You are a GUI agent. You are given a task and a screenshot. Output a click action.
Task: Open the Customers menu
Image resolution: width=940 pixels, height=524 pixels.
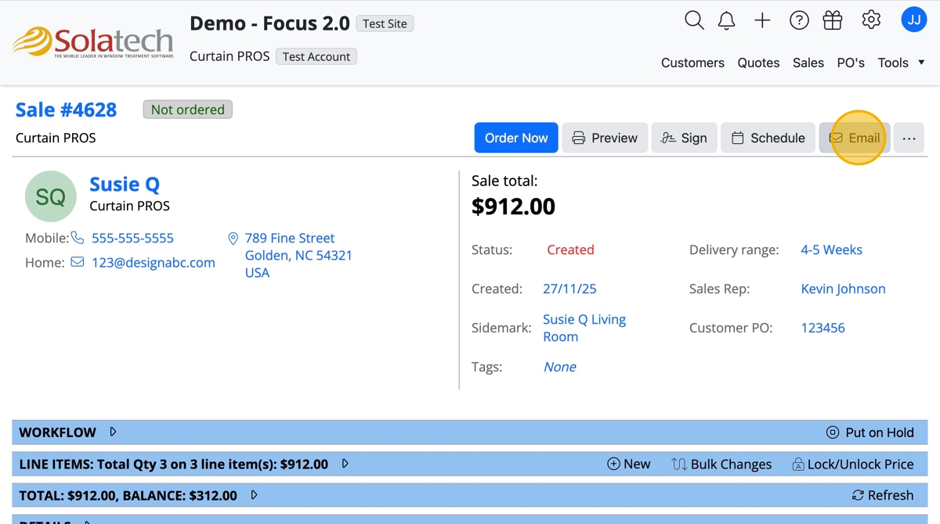pos(692,63)
